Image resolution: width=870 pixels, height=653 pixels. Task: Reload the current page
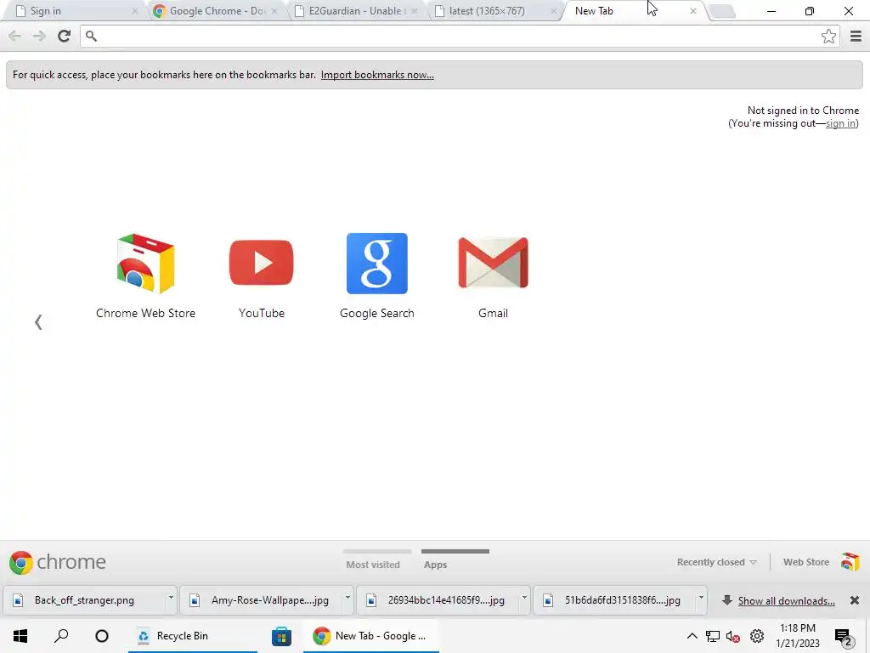pyautogui.click(x=64, y=36)
